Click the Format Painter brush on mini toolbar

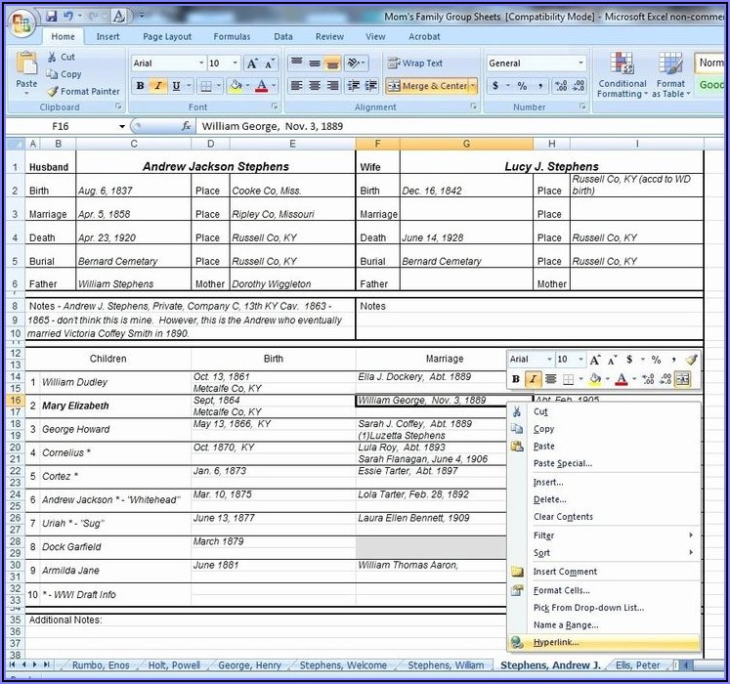[x=692, y=360]
